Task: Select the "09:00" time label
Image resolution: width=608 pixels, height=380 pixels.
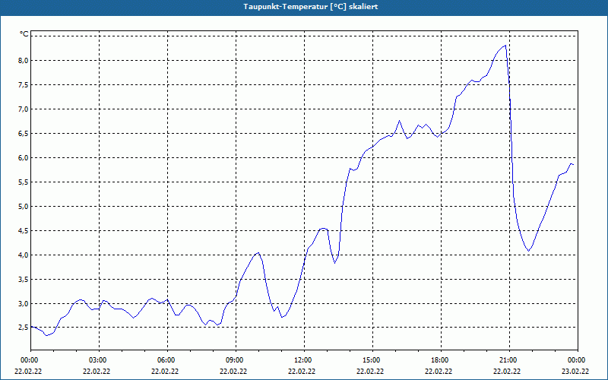Action: (233, 360)
